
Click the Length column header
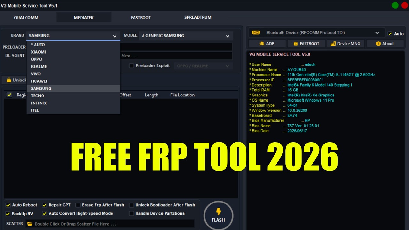click(x=151, y=95)
